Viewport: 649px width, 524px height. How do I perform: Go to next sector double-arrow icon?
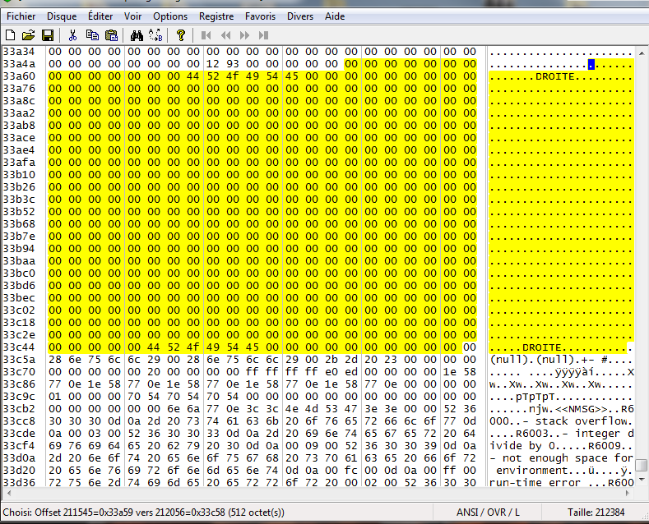pos(244,35)
